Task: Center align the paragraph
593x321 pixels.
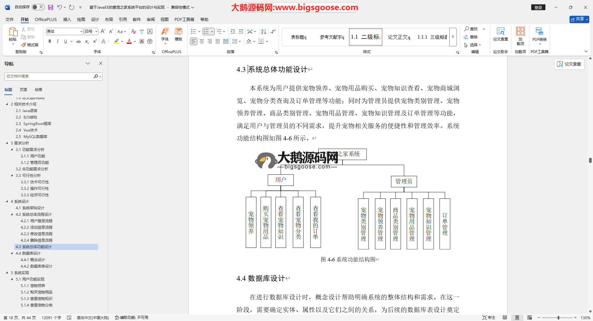Action: coord(202,41)
